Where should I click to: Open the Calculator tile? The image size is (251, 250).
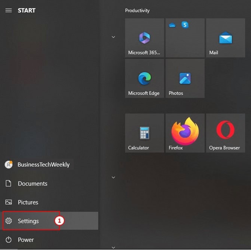(144, 133)
